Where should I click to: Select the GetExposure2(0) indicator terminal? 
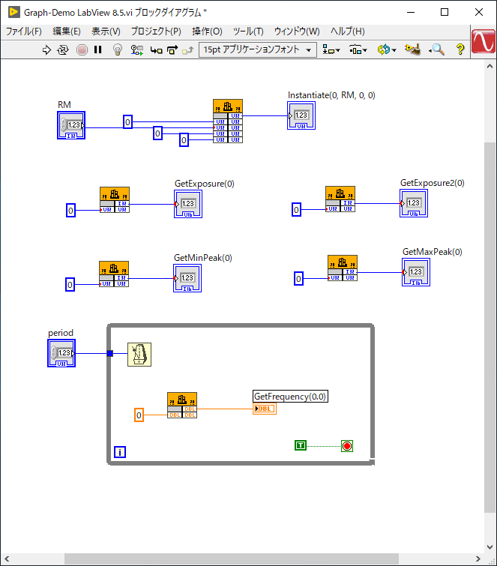[x=414, y=203]
